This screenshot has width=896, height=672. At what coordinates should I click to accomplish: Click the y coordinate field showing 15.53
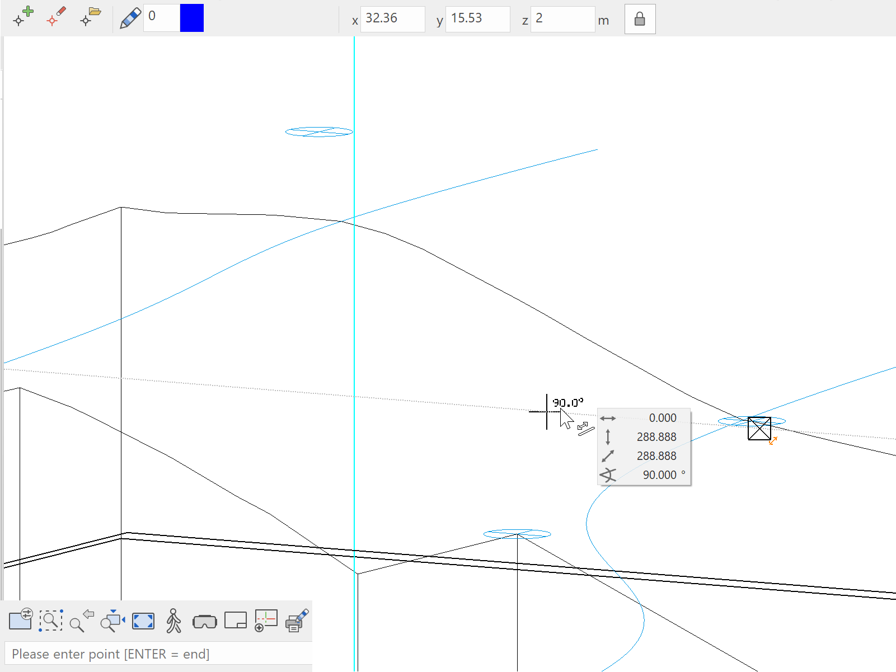coord(477,19)
